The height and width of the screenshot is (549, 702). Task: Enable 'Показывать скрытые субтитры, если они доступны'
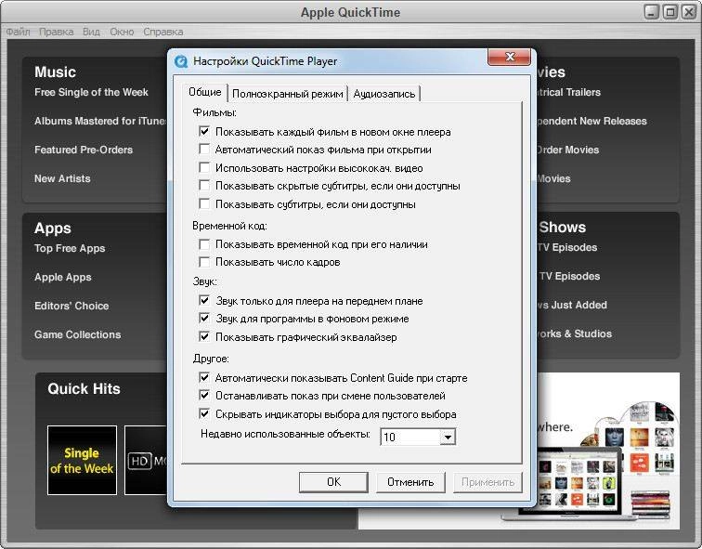pyautogui.click(x=204, y=186)
